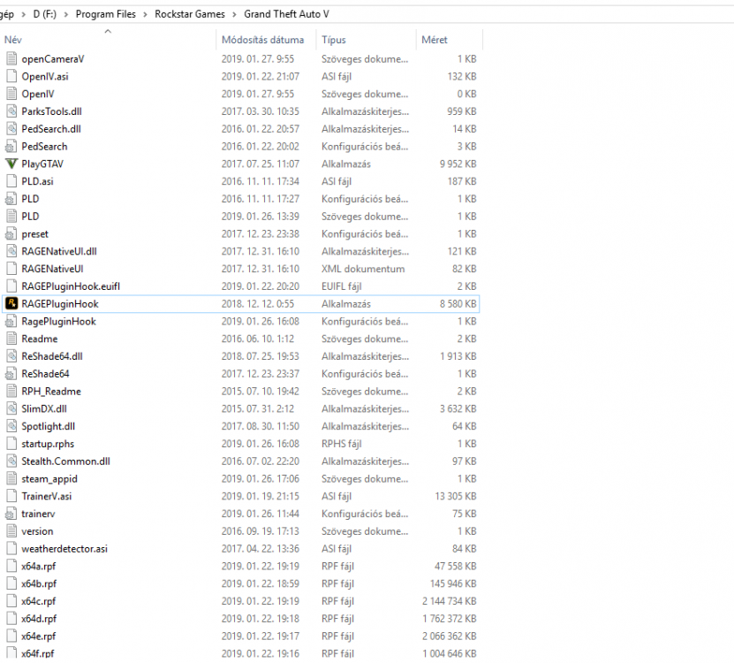Viewport: 734px width, 663px height.
Task: Select the PedSearch configuration file name
Action: point(44,147)
